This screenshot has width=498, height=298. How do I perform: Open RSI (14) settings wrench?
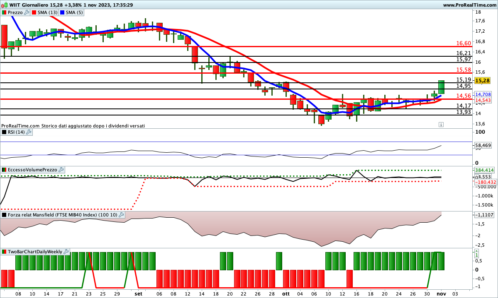pyautogui.click(x=29, y=132)
